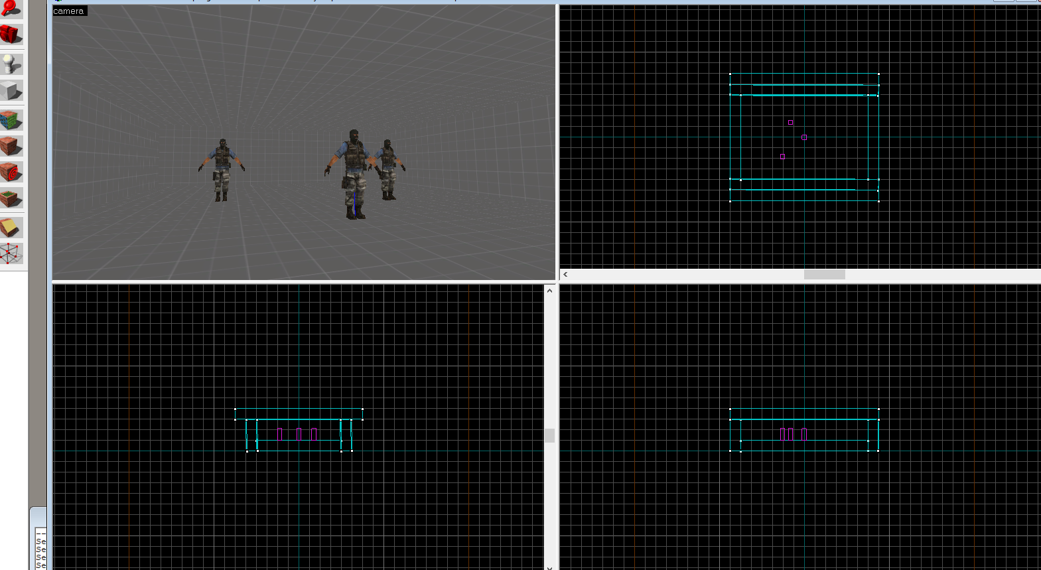1041x570 pixels.
Task: Activate the red Camera tool
Action: pos(11,34)
